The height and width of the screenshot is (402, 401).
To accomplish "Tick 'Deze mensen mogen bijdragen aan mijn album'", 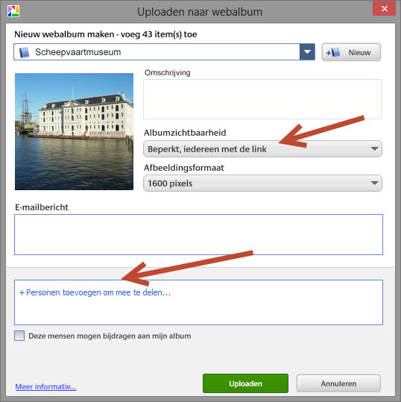I will click(19, 336).
